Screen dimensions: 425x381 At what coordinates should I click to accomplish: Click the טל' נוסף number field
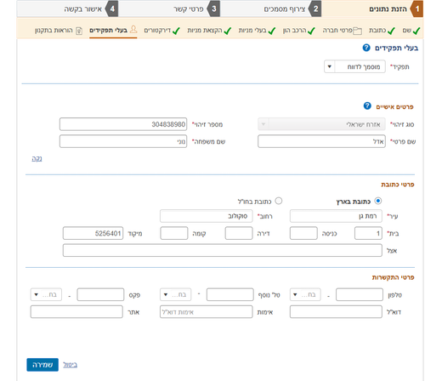230,294
